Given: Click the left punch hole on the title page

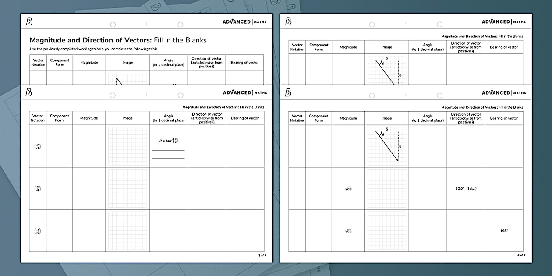Looking at the screenshot, I should click(113, 25).
